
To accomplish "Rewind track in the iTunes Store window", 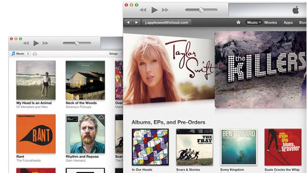I will click(x=143, y=10).
